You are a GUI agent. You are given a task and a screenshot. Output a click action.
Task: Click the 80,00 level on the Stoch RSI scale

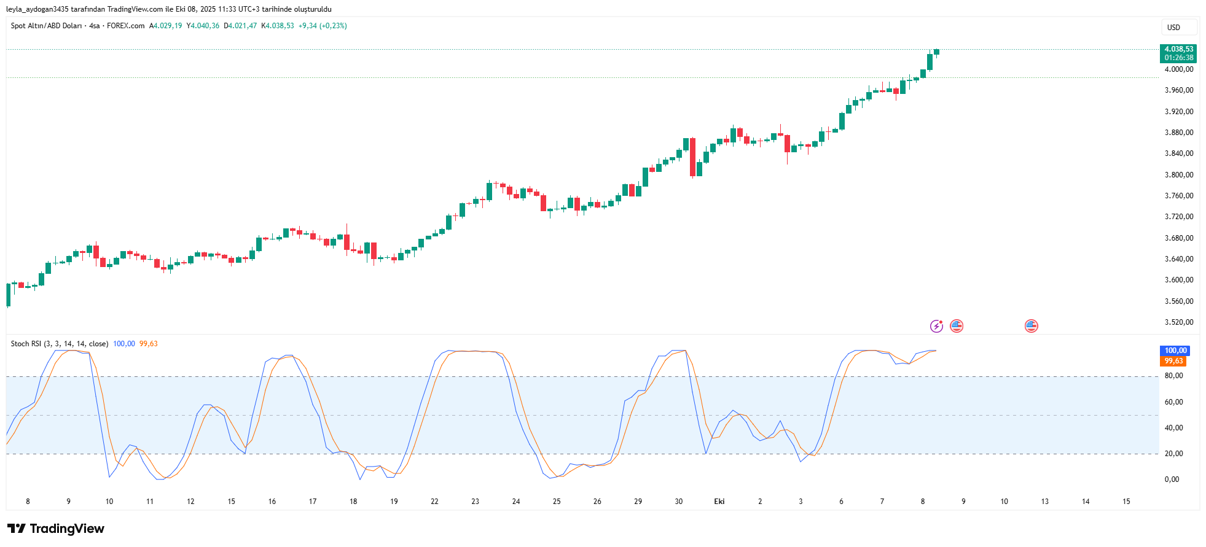tap(1173, 376)
